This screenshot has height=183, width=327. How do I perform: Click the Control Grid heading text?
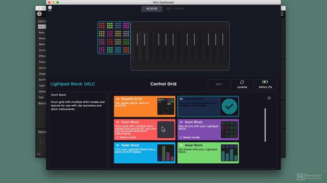(x=163, y=84)
